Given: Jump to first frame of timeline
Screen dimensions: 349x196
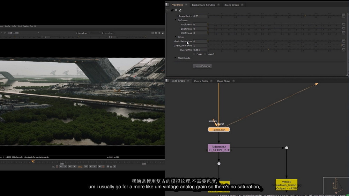Looking at the screenshot, I should pos(61,167).
